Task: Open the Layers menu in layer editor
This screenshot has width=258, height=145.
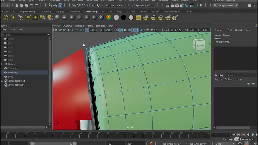Action: tap(218, 79)
